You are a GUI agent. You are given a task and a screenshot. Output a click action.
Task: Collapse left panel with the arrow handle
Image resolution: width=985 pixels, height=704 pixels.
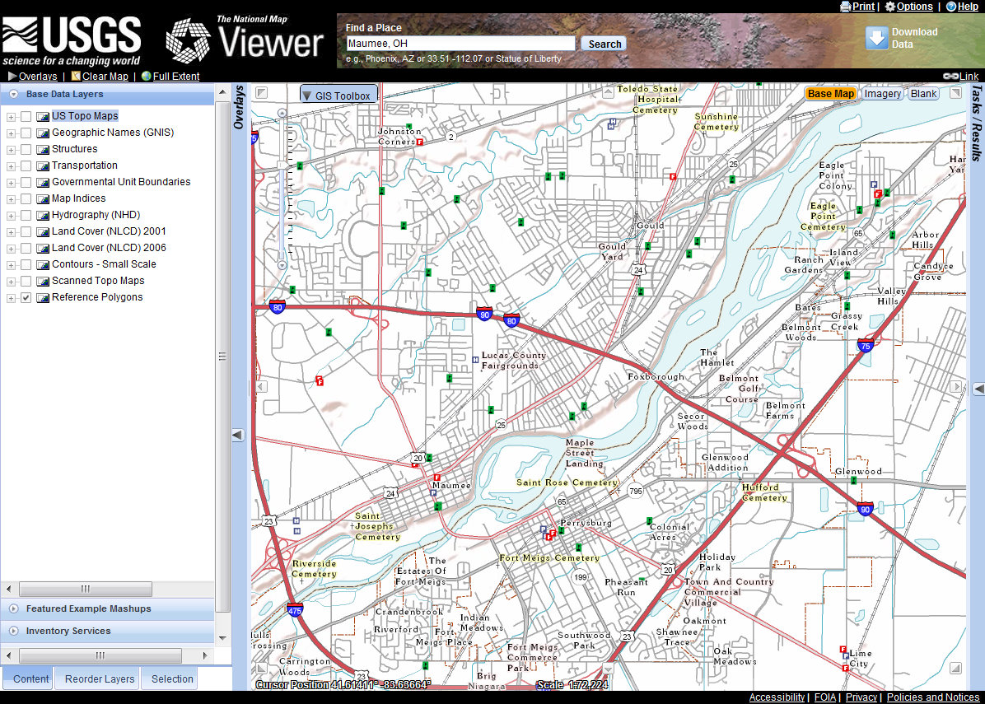tap(237, 435)
